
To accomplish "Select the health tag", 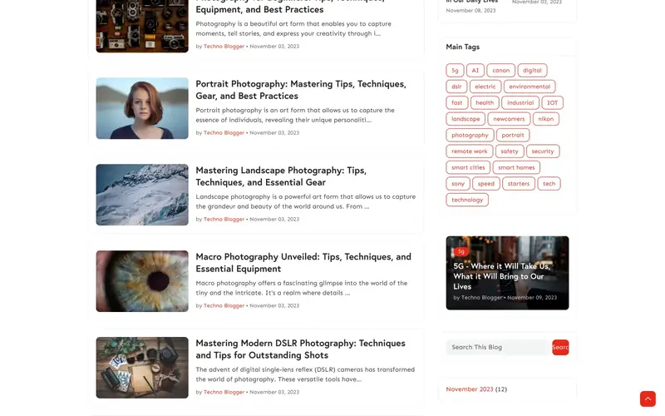I will coord(485,102).
